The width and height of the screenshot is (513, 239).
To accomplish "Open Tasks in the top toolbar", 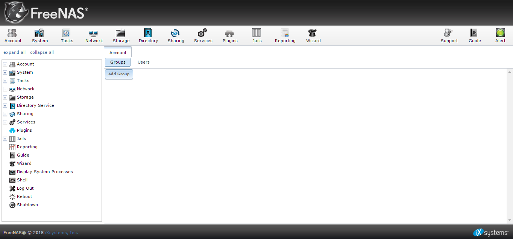I will point(67,36).
